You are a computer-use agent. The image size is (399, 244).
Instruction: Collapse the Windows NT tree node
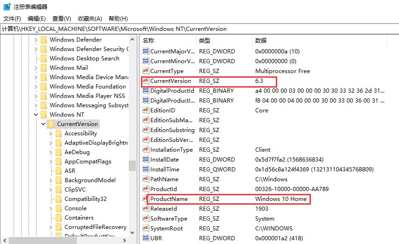click(x=36, y=115)
